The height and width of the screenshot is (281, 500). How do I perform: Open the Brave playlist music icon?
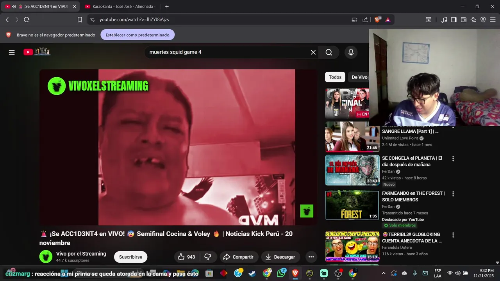click(x=444, y=20)
